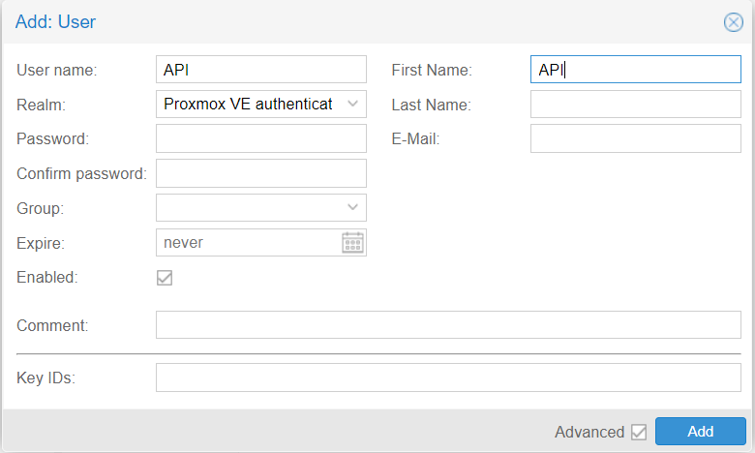
Task: Focus the Key IDs field
Action: (x=448, y=377)
